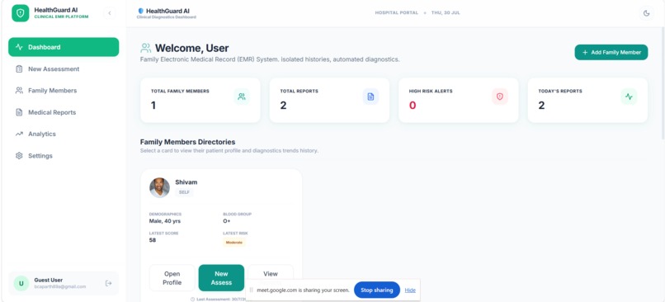
Task: Click the HealthGuard AI shield logo
Action: (x=21, y=13)
